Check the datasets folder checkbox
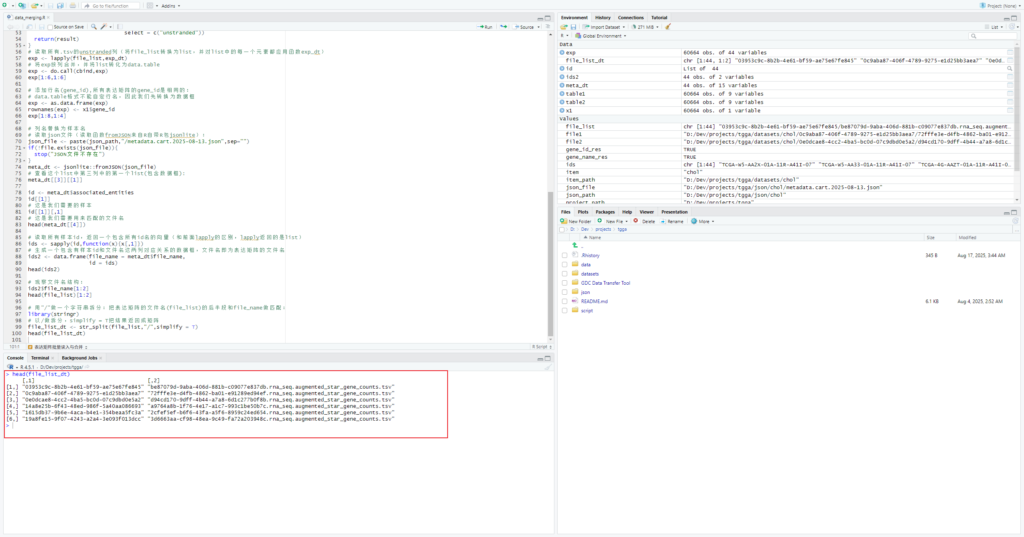 click(x=564, y=274)
